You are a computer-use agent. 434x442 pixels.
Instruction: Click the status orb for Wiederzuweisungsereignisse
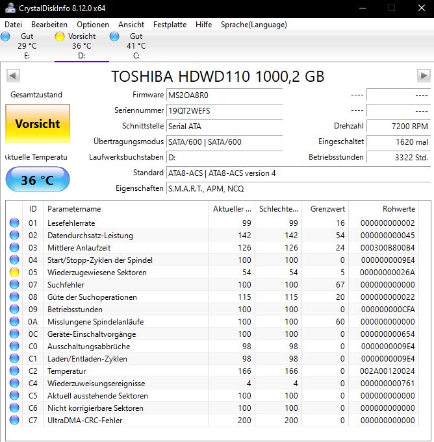pyautogui.click(x=14, y=383)
